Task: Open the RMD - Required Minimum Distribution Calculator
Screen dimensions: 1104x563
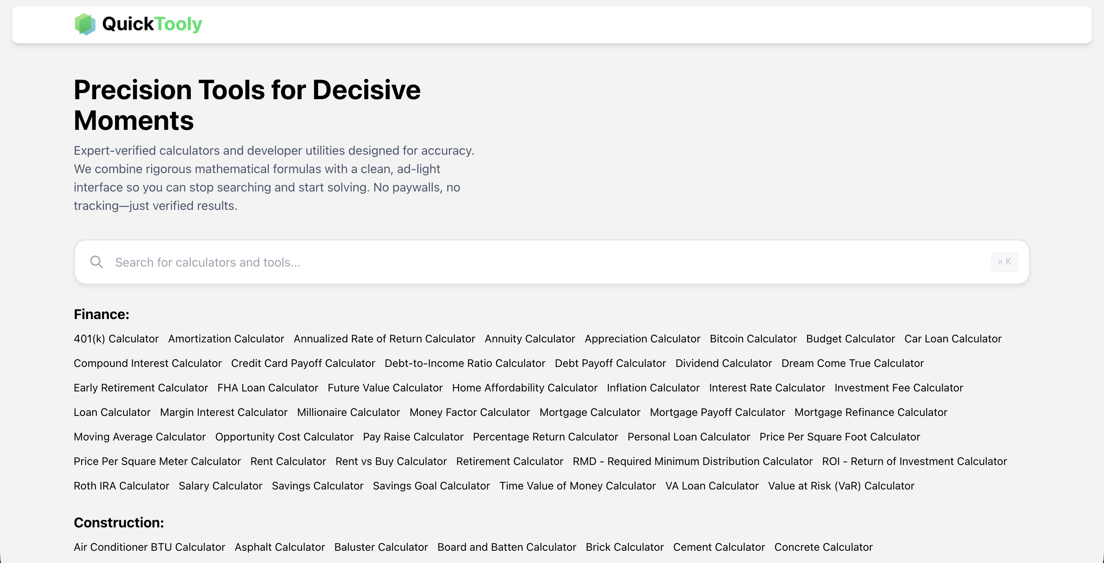Action: (692, 461)
